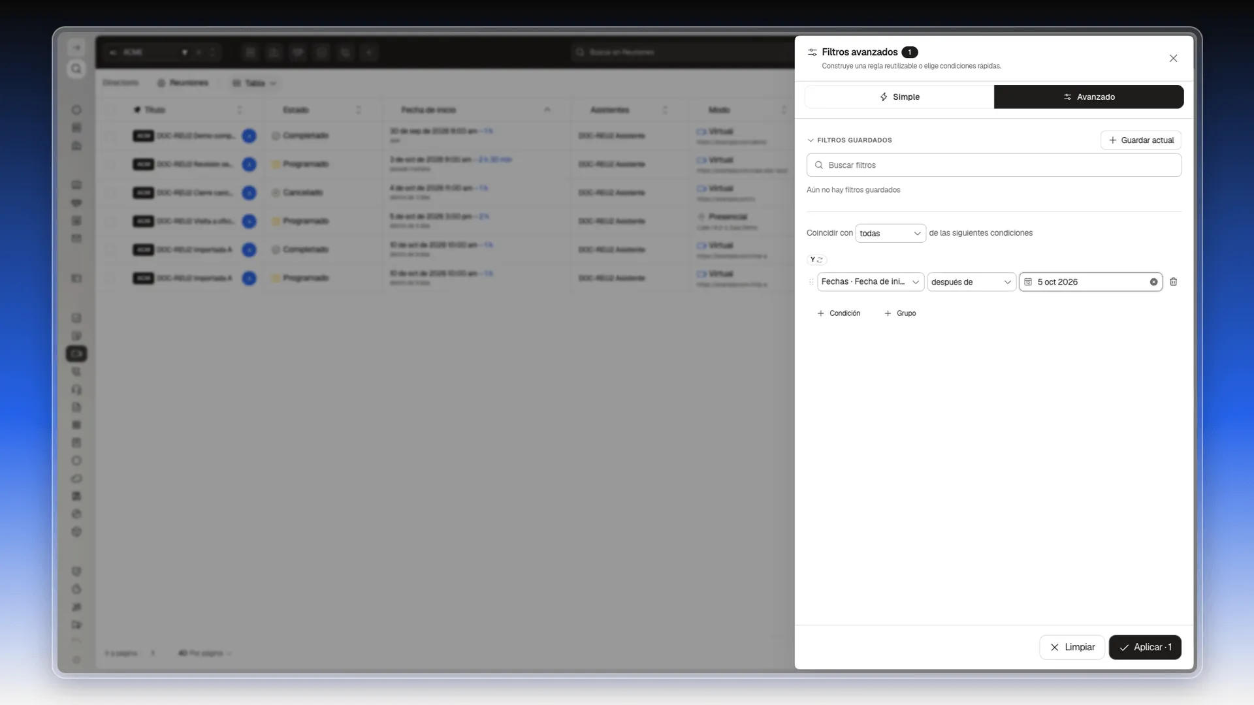The image size is (1254, 705).
Task: Add a new Grupo
Action: (900, 313)
